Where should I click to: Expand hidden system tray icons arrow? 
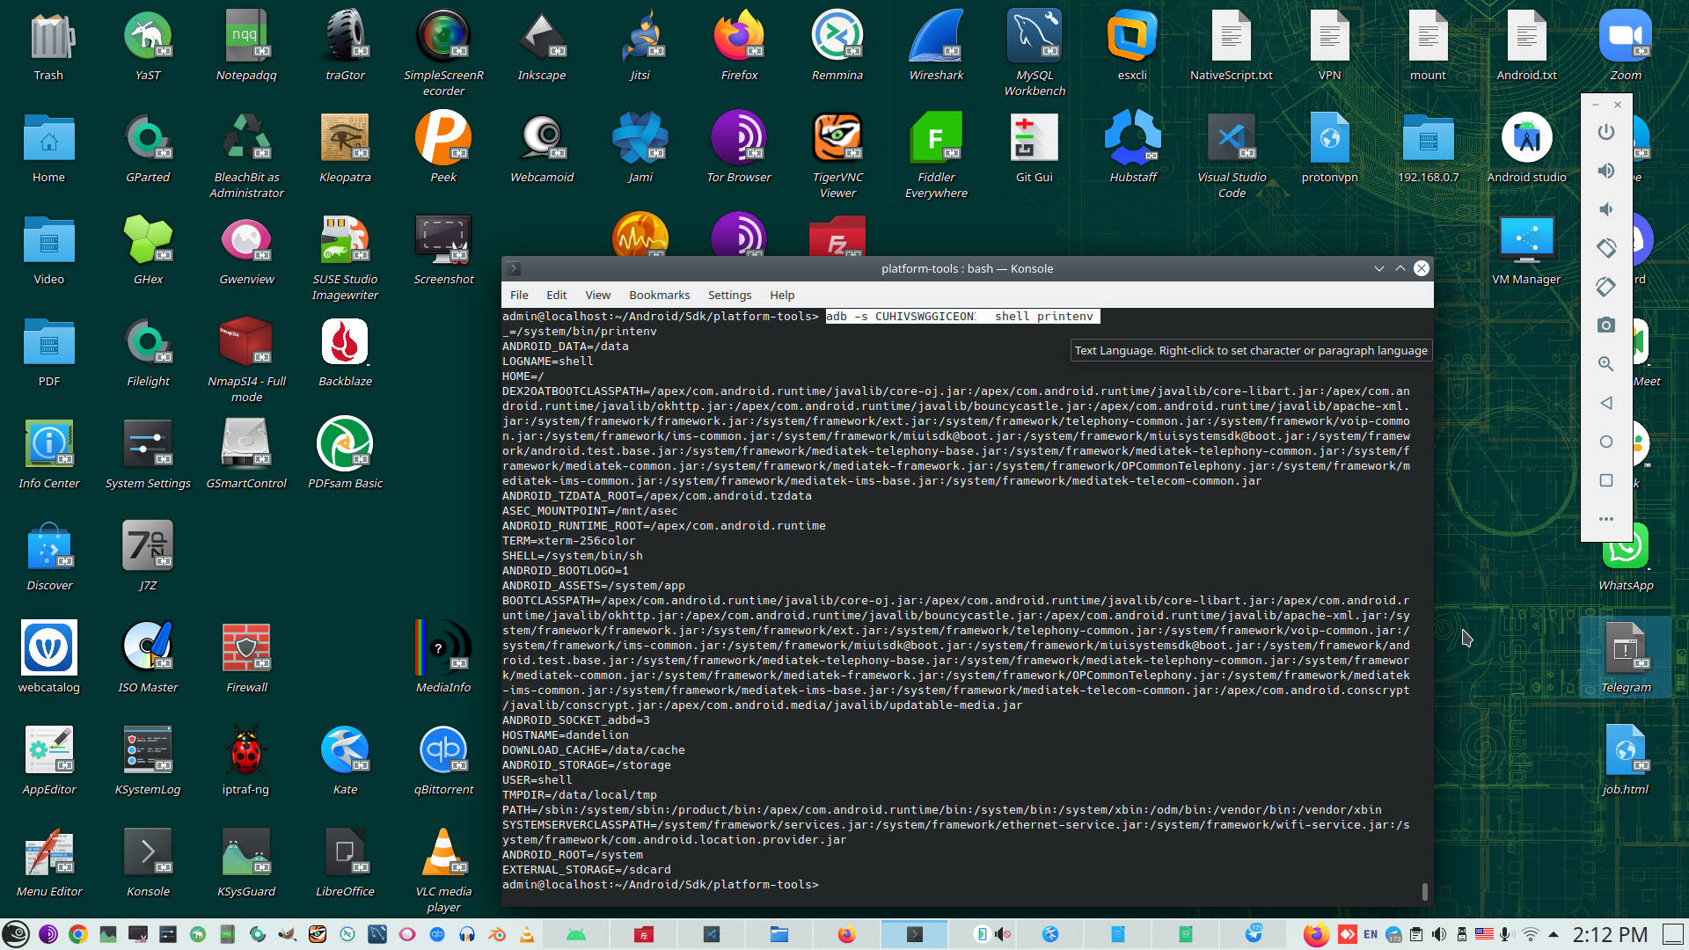1554,934
